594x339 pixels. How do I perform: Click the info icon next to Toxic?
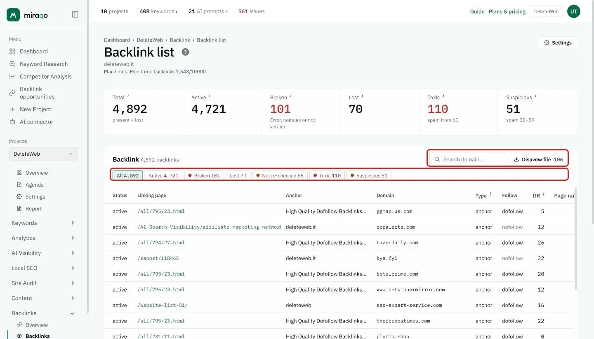coord(443,96)
